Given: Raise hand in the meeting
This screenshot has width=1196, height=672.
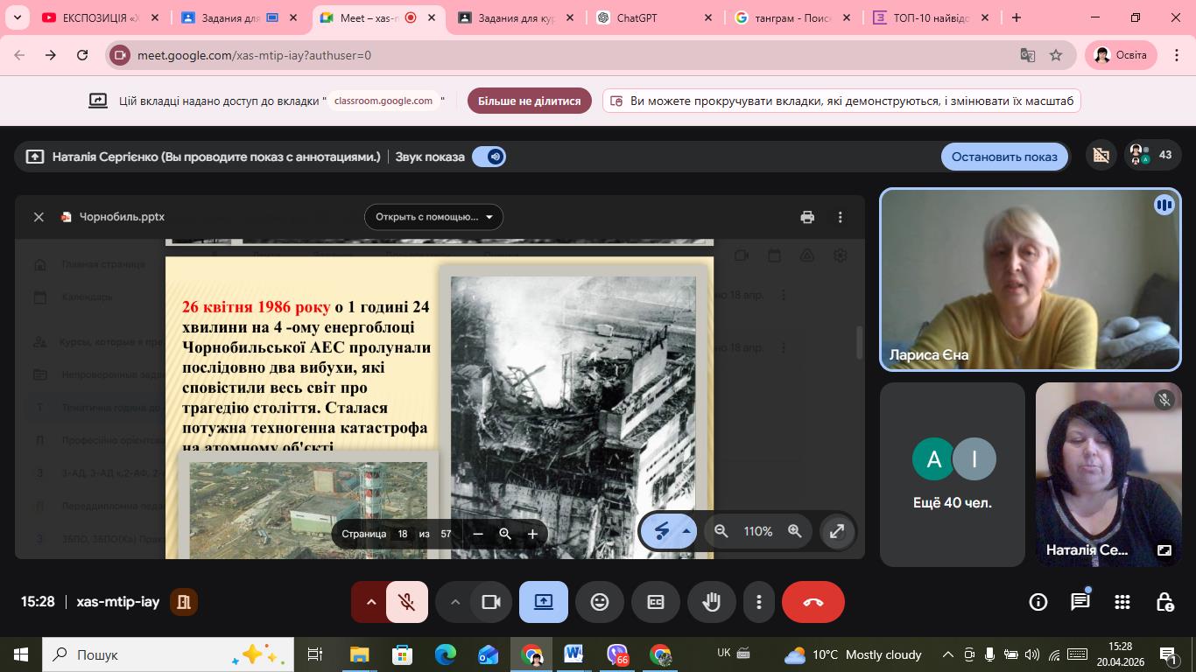Looking at the screenshot, I should tap(711, 602).
